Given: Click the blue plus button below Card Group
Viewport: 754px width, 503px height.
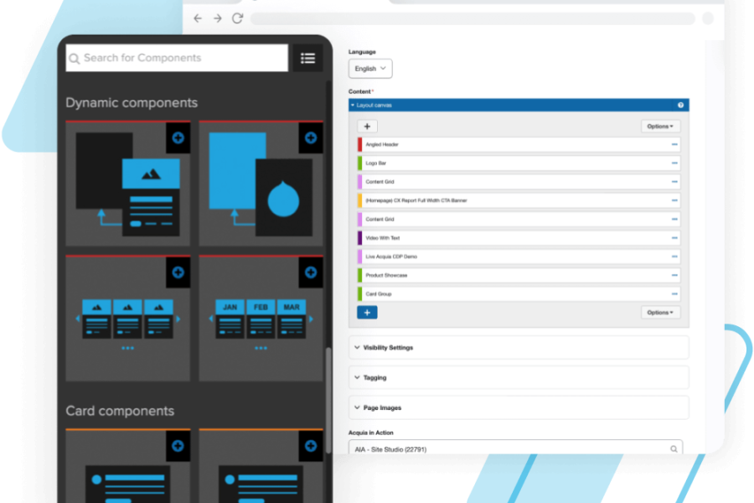Looking at the screenshot, I should (x=367, y=313).
